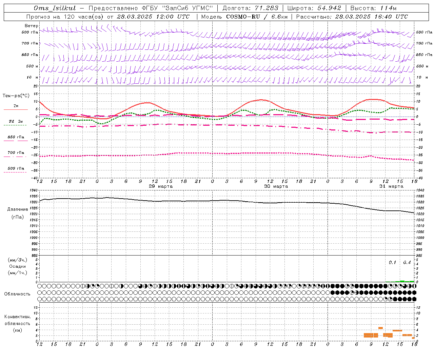Click the Давление pressure panel label
The image size is (434, 347).
(x=18, y=209)
